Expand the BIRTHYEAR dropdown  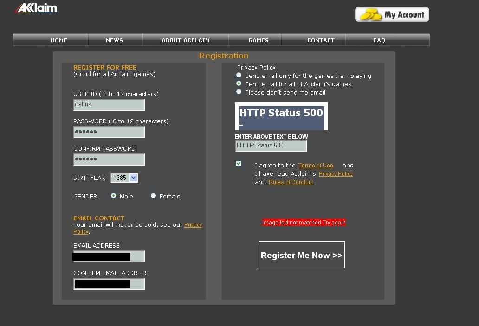click(x=124, y=178)
